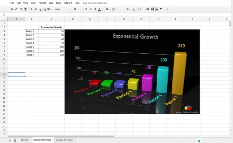
Task: Open the View menu
Action: tap(26, 3)
